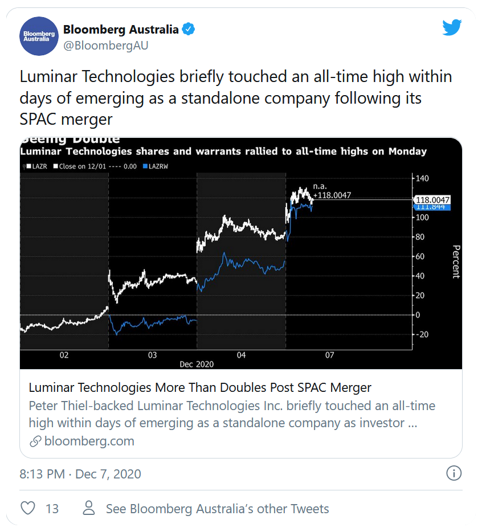Click the Twitter bird logo
This screenshot has height=532, width=482.
coord(452,28)
